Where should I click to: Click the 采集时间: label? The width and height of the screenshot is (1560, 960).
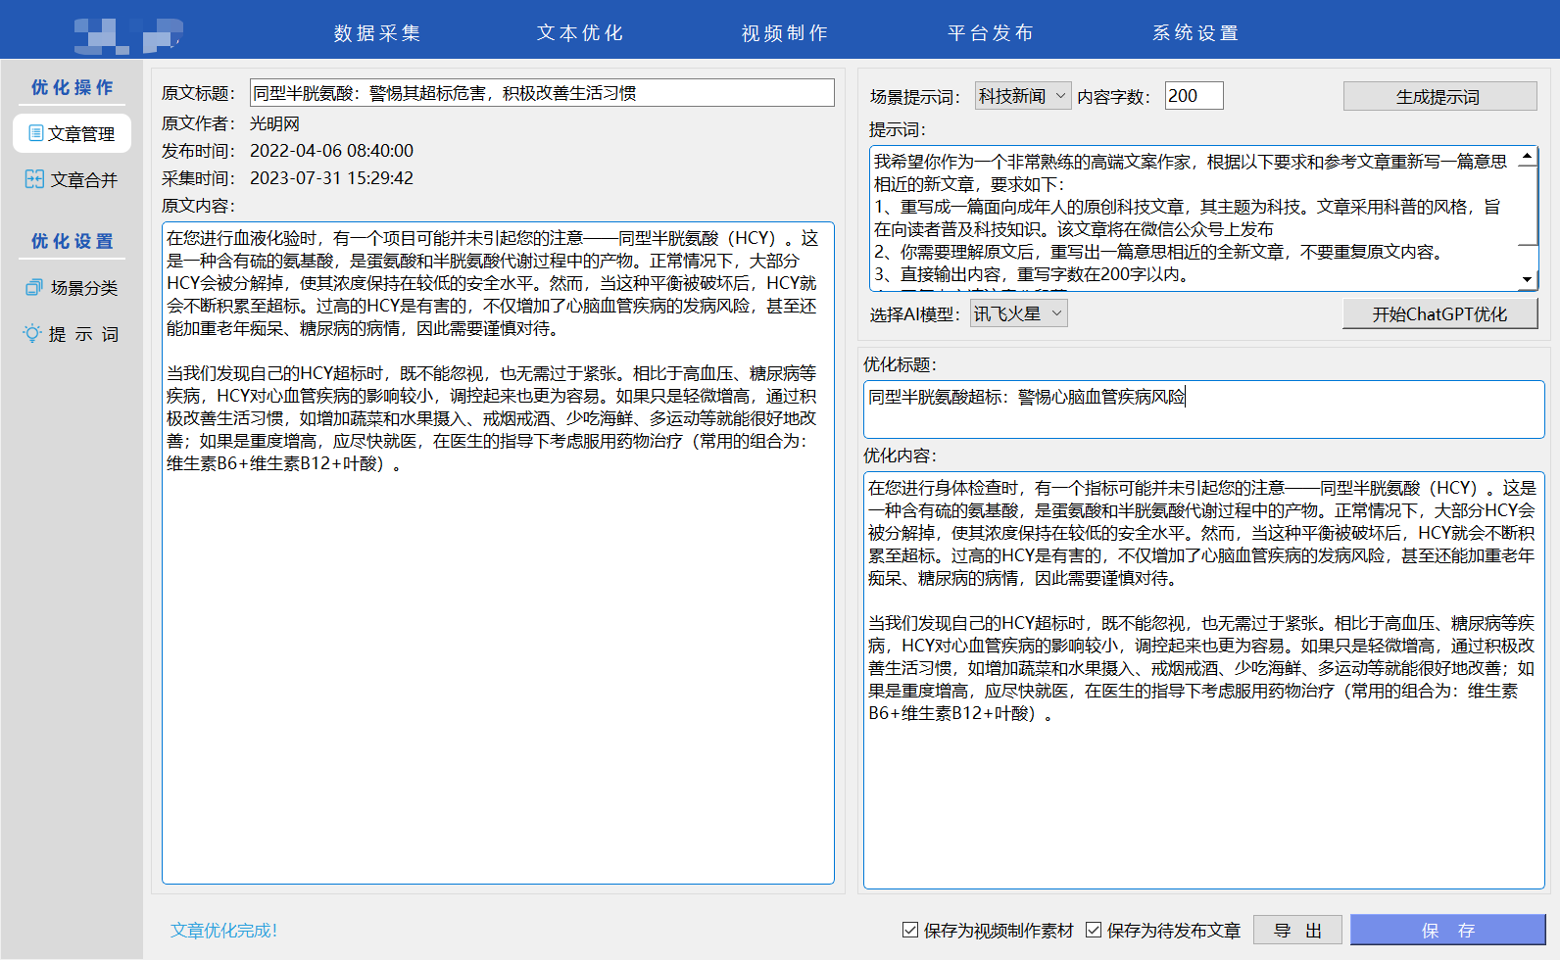(199, 178)
